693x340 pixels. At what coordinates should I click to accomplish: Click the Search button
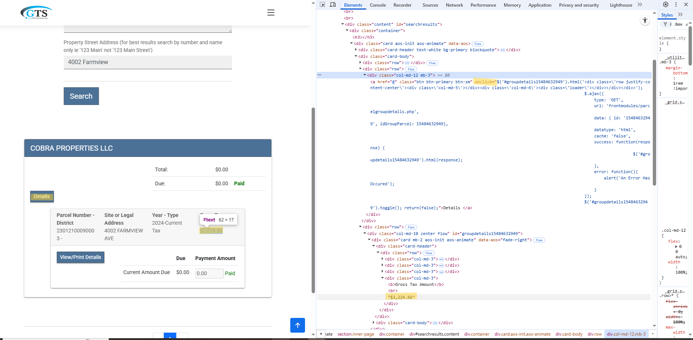coord(81,96)
